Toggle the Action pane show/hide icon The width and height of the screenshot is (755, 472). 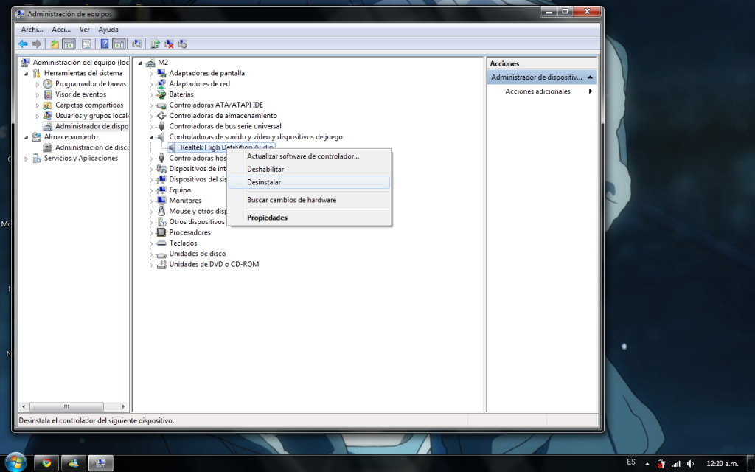coord(119,44)
